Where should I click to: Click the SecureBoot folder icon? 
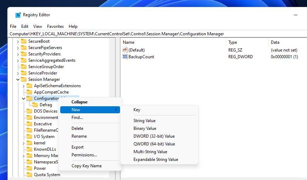pos(24,41)
